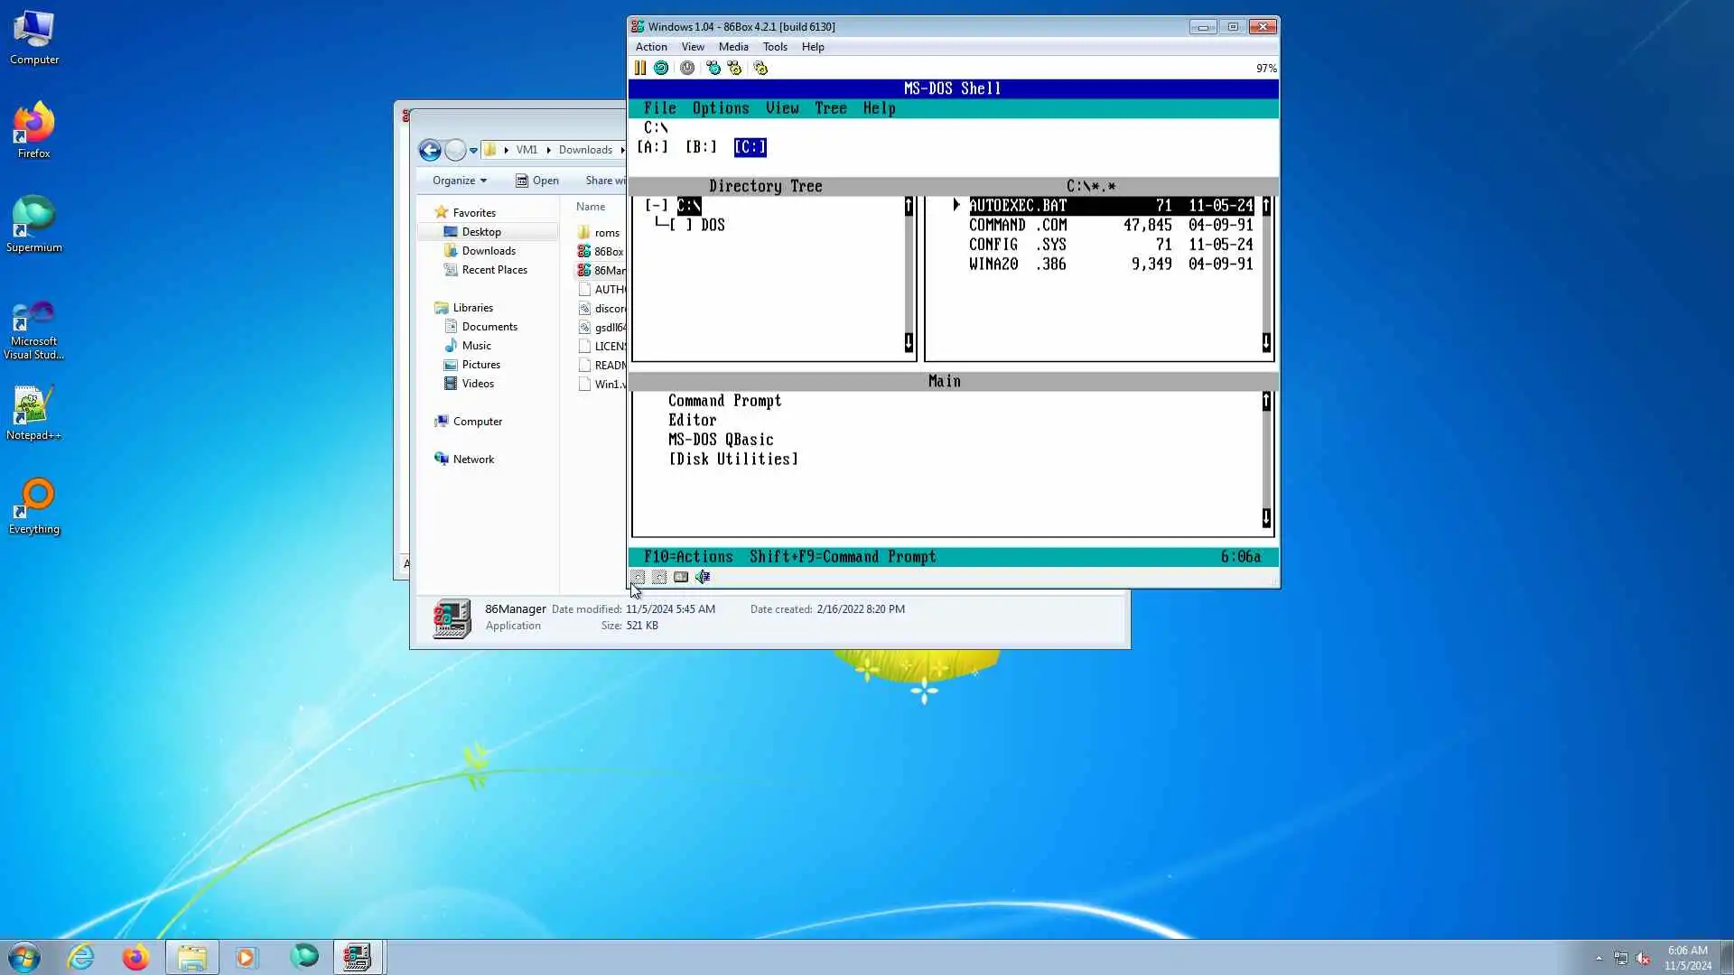Pause emulation with the pause toolbar icon
Viewport: 1734px width, 975px height.
click(x=639, y=68)
